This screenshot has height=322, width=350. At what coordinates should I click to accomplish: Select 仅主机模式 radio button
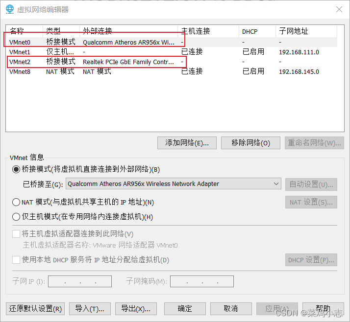[x=16, y=217]
